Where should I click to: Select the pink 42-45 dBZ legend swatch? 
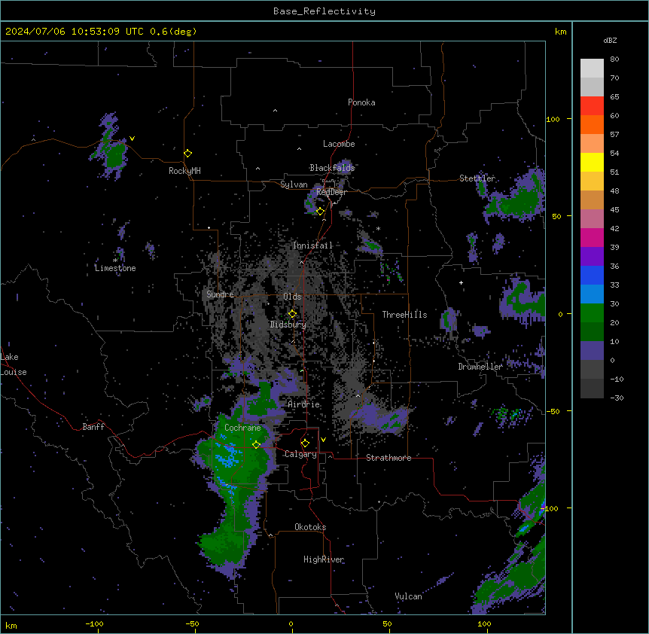[592, 219]
